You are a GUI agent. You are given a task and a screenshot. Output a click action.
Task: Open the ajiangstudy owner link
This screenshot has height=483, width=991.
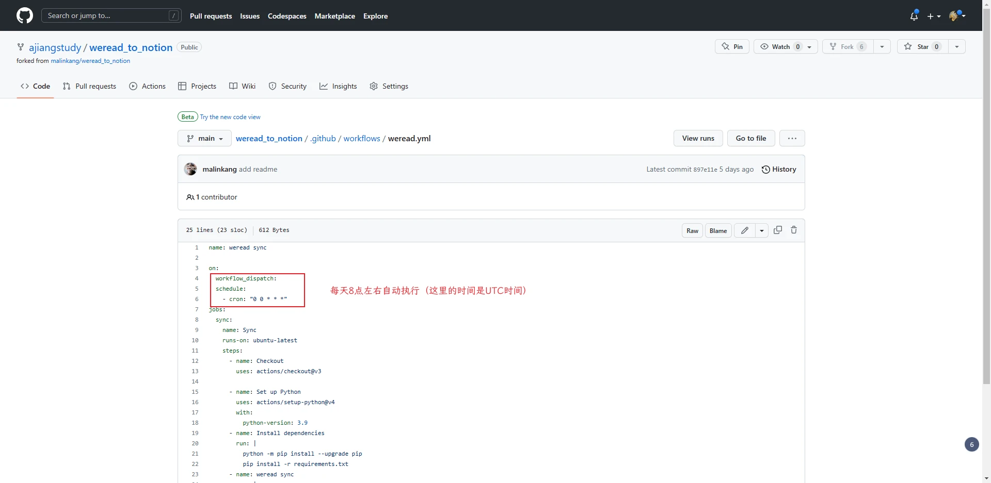(55, 47)
